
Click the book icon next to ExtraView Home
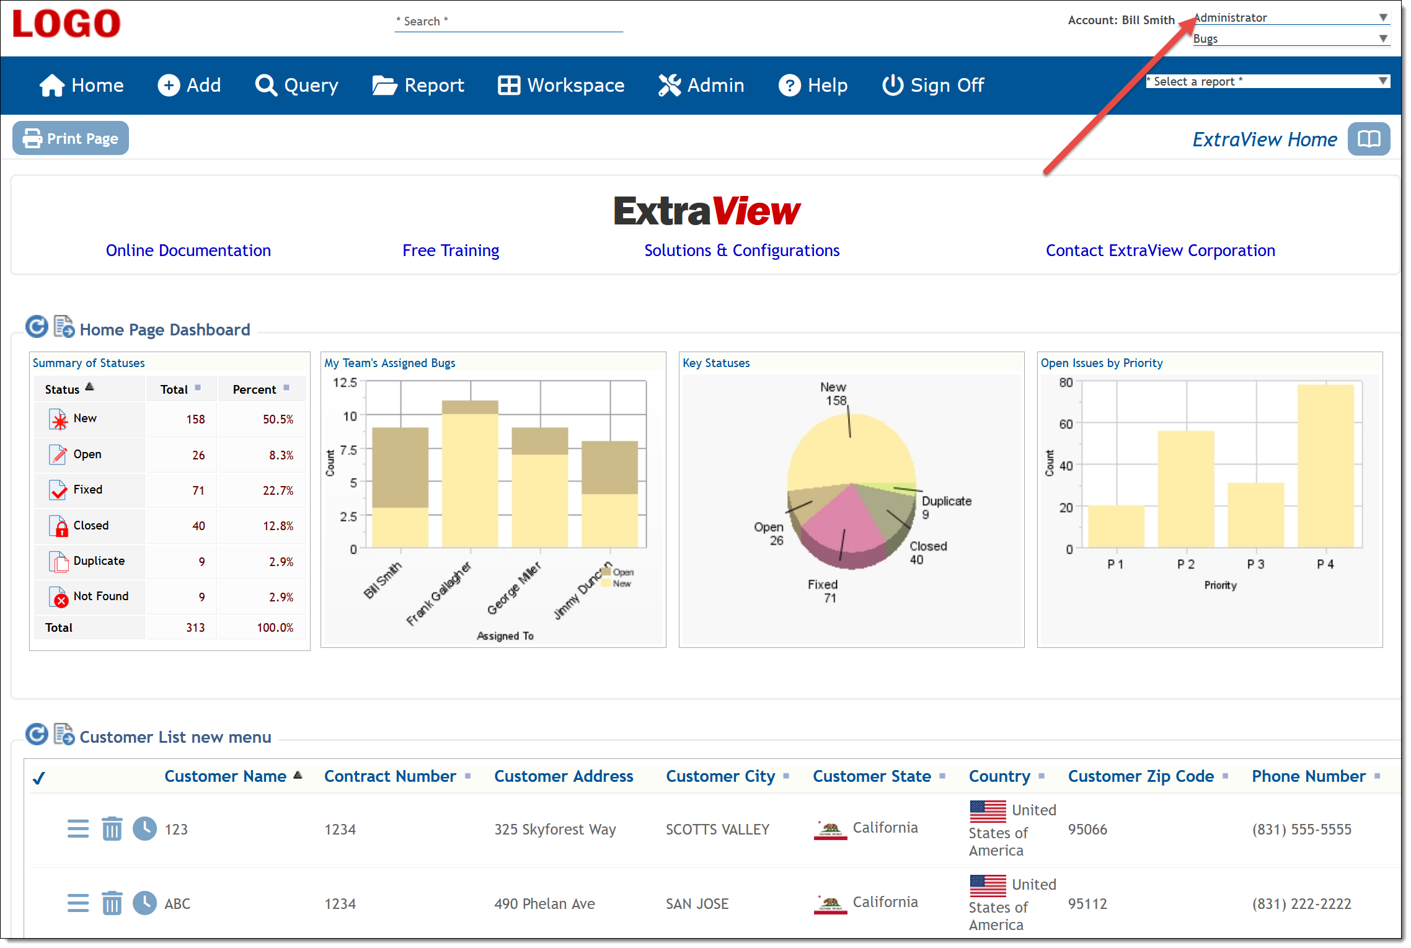pos(1369,139)
